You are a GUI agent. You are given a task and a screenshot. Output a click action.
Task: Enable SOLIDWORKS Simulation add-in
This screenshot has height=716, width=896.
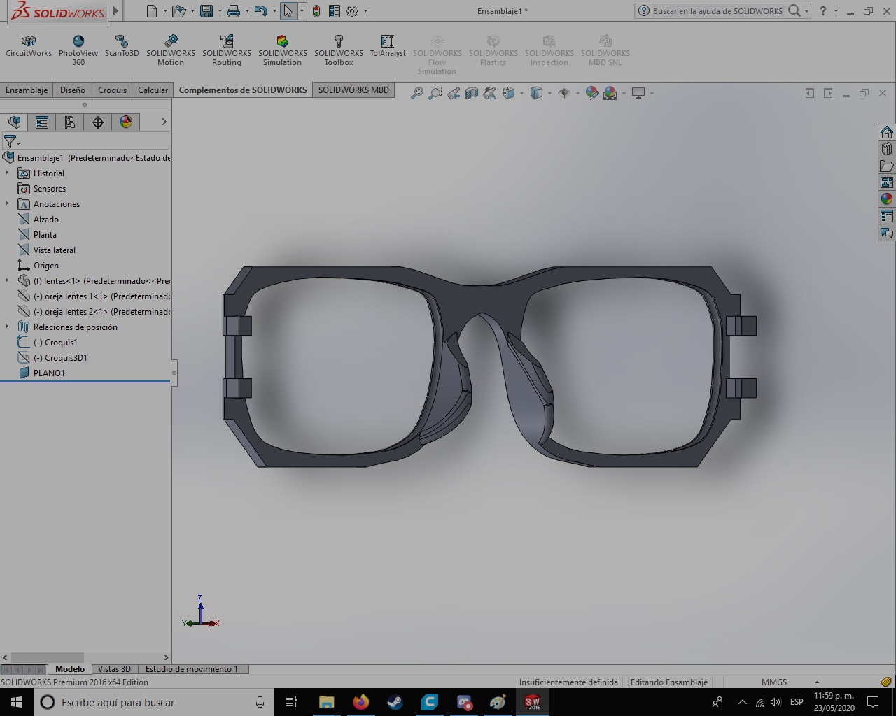pyautogui.click(x=283, y=51)
